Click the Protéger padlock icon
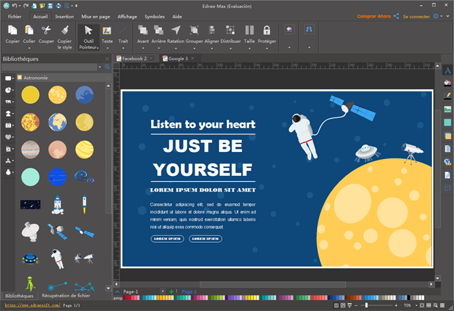 (267, 31)
